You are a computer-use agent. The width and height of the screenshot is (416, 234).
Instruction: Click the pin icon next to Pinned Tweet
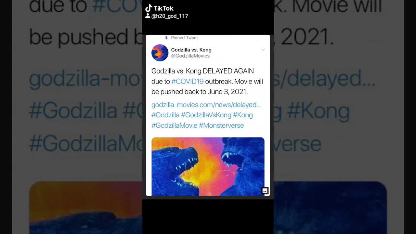pyautogui.click(x=166, y=38)
